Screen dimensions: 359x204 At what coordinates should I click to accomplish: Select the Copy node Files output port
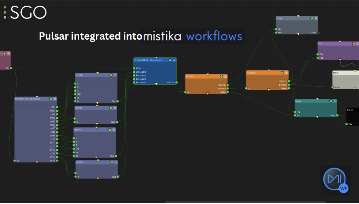[x=318, y=33]
